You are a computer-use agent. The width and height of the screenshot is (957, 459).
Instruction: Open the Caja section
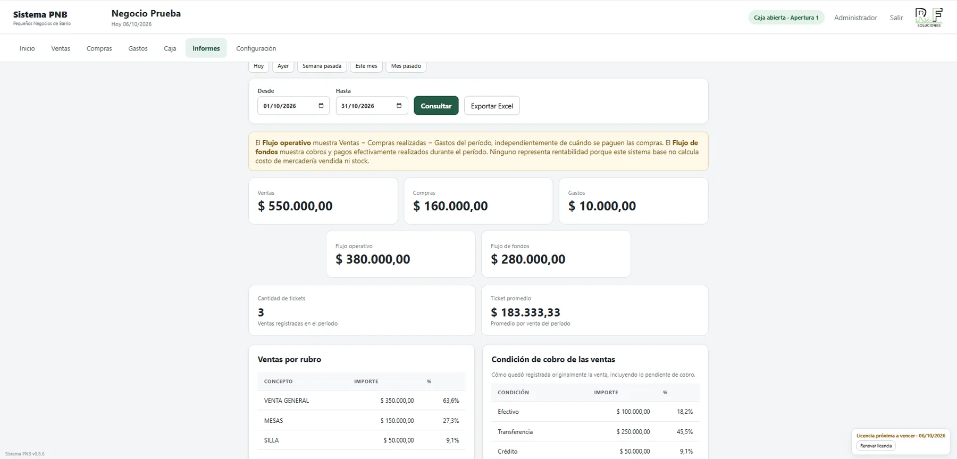pos(170,48)
